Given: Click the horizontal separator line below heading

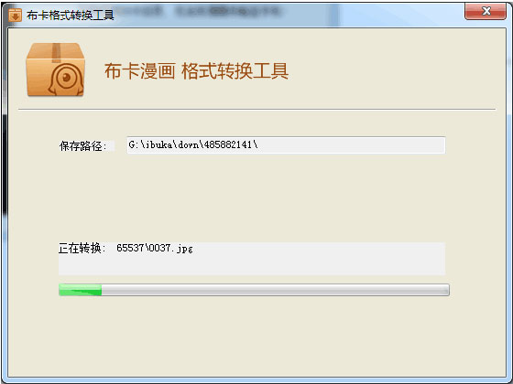Looking at the screenshot, I should pyautogui.click(x=256, y=110).
